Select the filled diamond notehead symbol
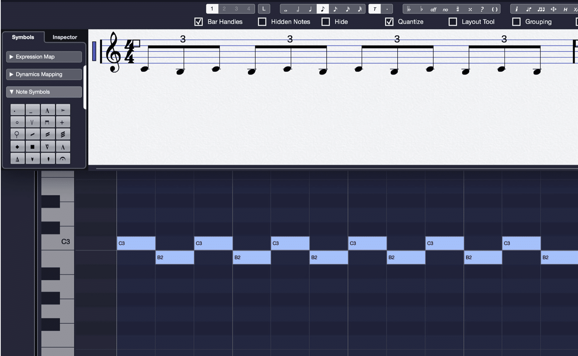Viewport: 578px width, 356px height. (17, 147)
